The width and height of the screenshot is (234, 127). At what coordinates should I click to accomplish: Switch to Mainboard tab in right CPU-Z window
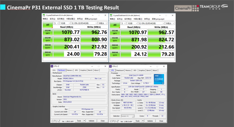pos(120,70)
